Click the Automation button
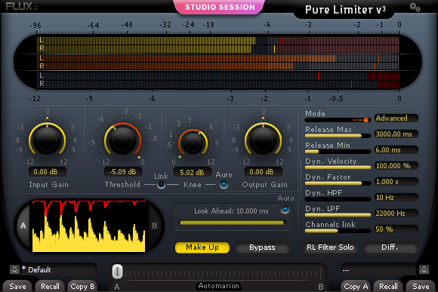438x292 pixels. point(218,286)
